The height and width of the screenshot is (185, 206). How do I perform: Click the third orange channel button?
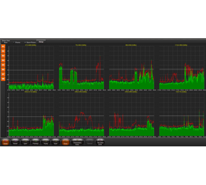tap(3, 55)
